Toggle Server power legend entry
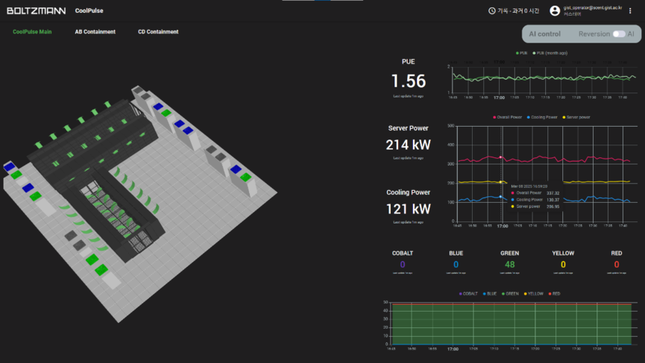The height and width of the screenshot is (363, 645). (x=576, y=117)
